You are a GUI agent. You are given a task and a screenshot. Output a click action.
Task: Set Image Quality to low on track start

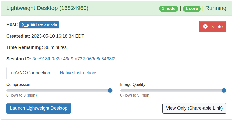click(x=121, y=90)
